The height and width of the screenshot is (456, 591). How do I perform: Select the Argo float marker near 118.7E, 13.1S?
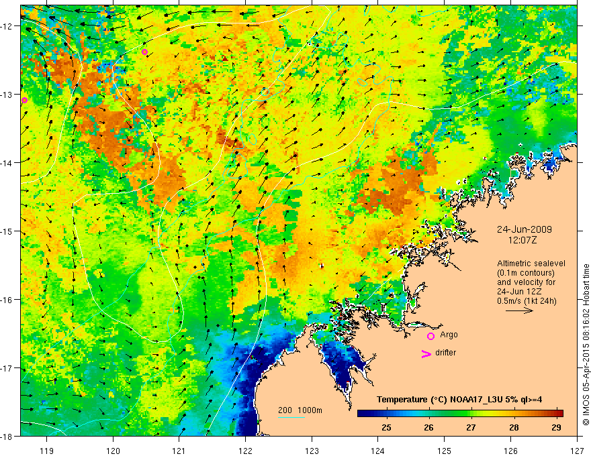(x=24, y=100)
